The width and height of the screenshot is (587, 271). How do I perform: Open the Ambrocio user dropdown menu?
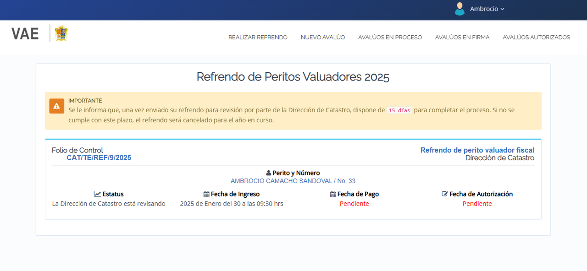(x=487, y=9)
